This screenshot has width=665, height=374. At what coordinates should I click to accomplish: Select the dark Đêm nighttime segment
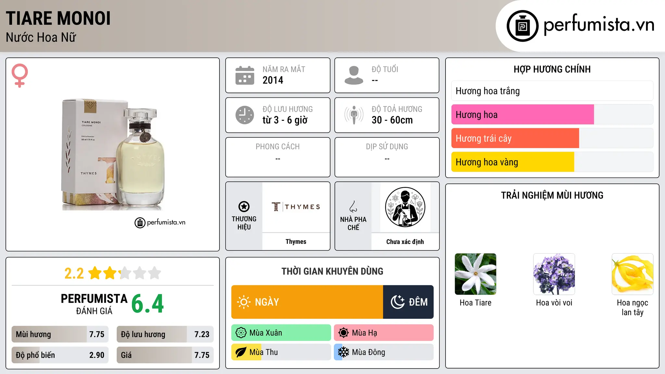coord(408,302)
